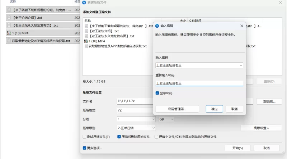
Task: Focus the 重新输入密码 confirm field
Action: (199, 83)
